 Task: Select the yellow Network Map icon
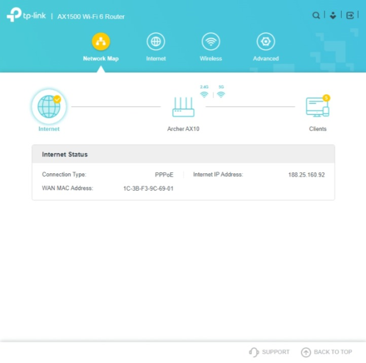[x=101, y=42]
